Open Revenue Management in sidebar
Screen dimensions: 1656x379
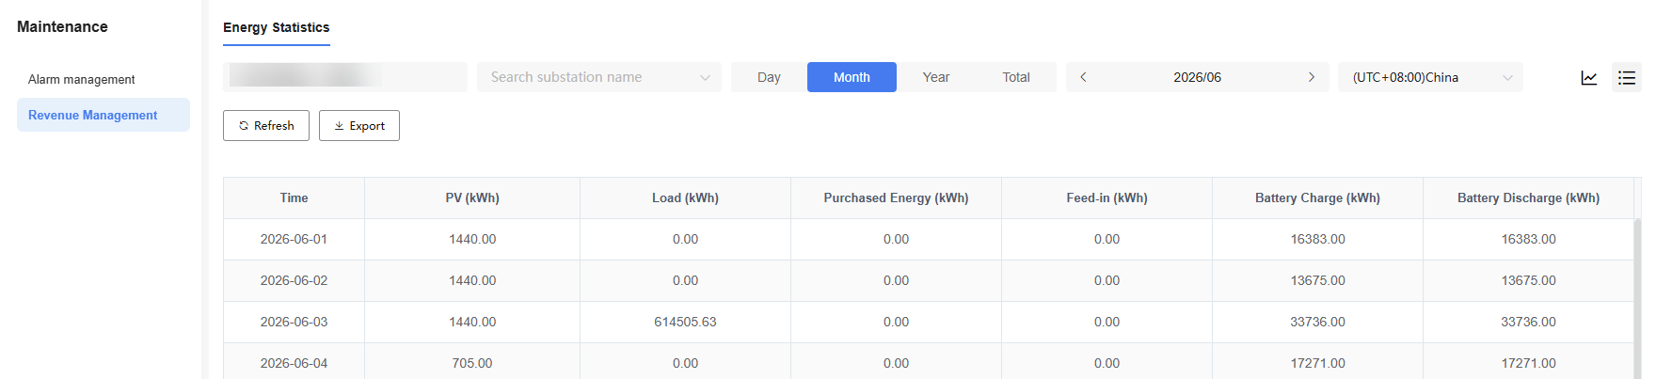click(103, 115)
